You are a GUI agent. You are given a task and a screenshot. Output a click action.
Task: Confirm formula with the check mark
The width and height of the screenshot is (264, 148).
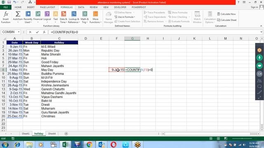pyautogui.click(x=37, y=32)
